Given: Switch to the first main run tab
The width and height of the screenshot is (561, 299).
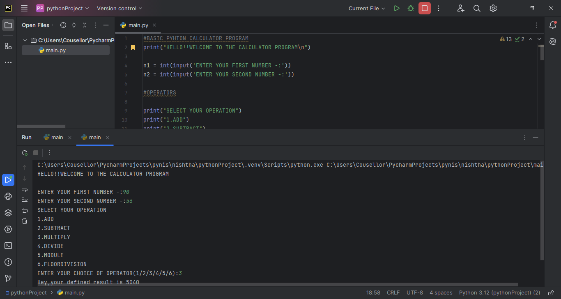Looking at the screenshot, I should pos(53,137).
